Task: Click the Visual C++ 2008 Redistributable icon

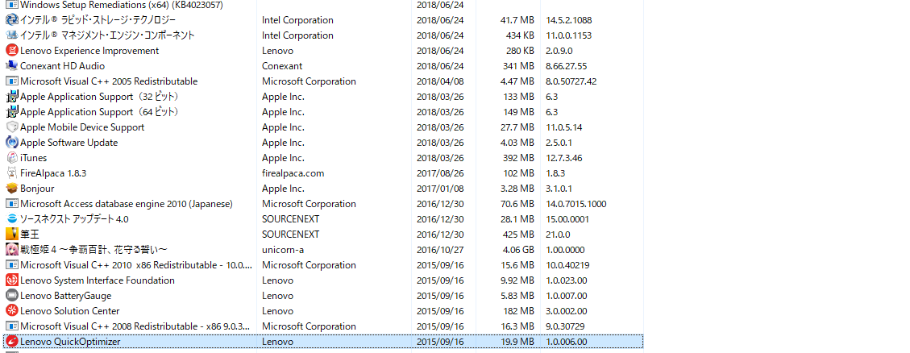Action: tap(11, 326)
